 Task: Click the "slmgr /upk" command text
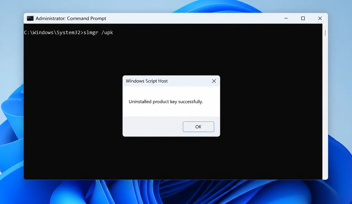(x=98, y=32)
